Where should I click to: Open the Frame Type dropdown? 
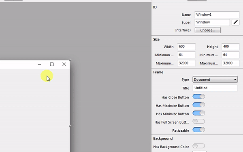coord(215,79)
